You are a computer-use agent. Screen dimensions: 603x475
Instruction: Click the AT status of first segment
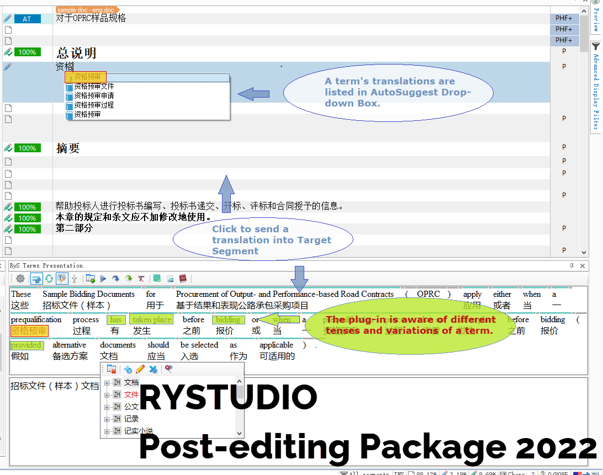(x=27, y=19)
